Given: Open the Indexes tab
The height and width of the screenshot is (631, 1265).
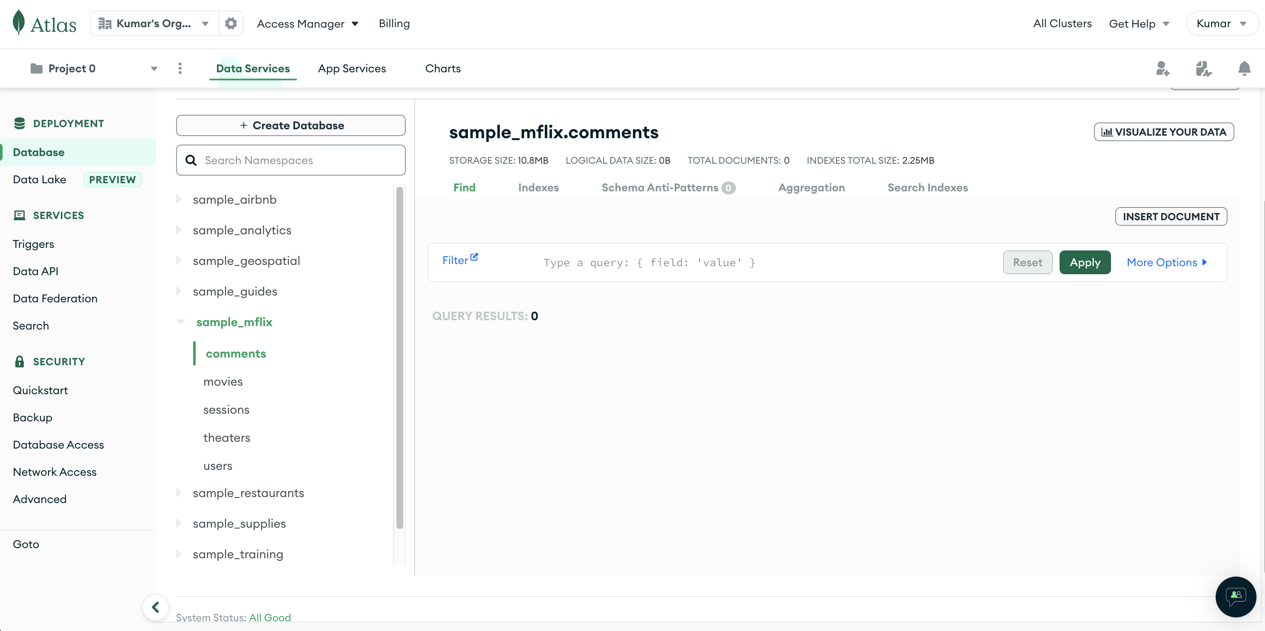Looking at the screenshot, I should pyautogui.click(x=538, y=187).
